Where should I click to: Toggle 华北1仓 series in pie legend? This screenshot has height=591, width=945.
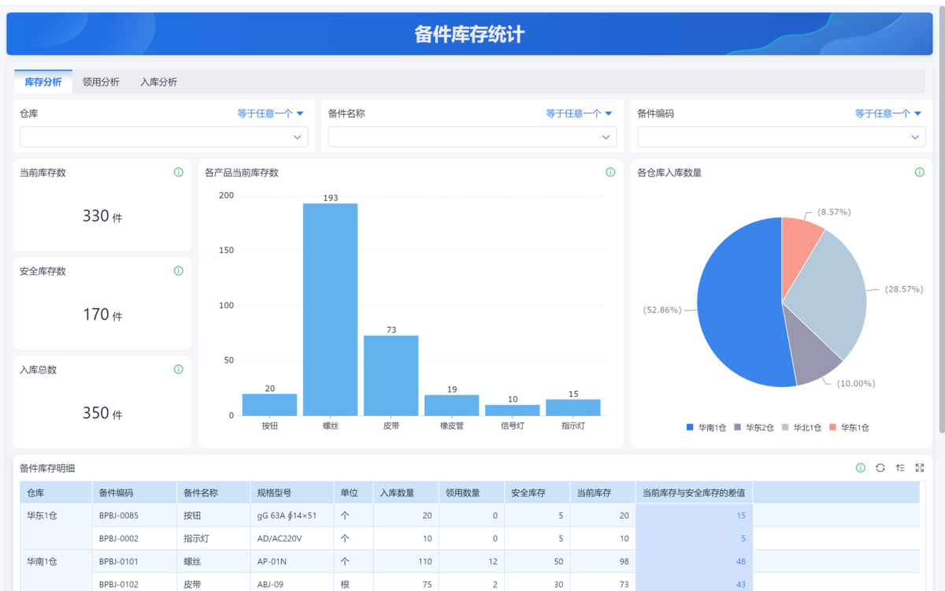(x=801, y=427)
